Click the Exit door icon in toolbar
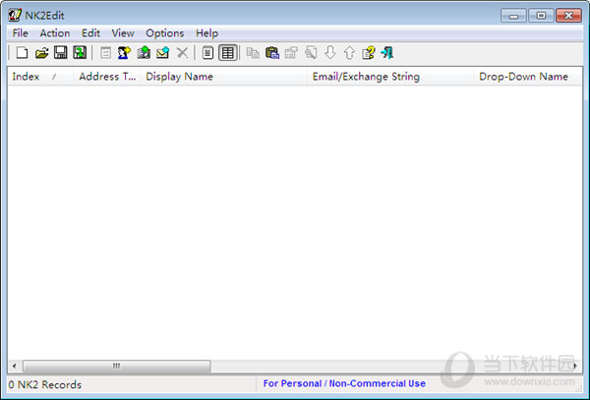590x400 pixels. [387, 53]
